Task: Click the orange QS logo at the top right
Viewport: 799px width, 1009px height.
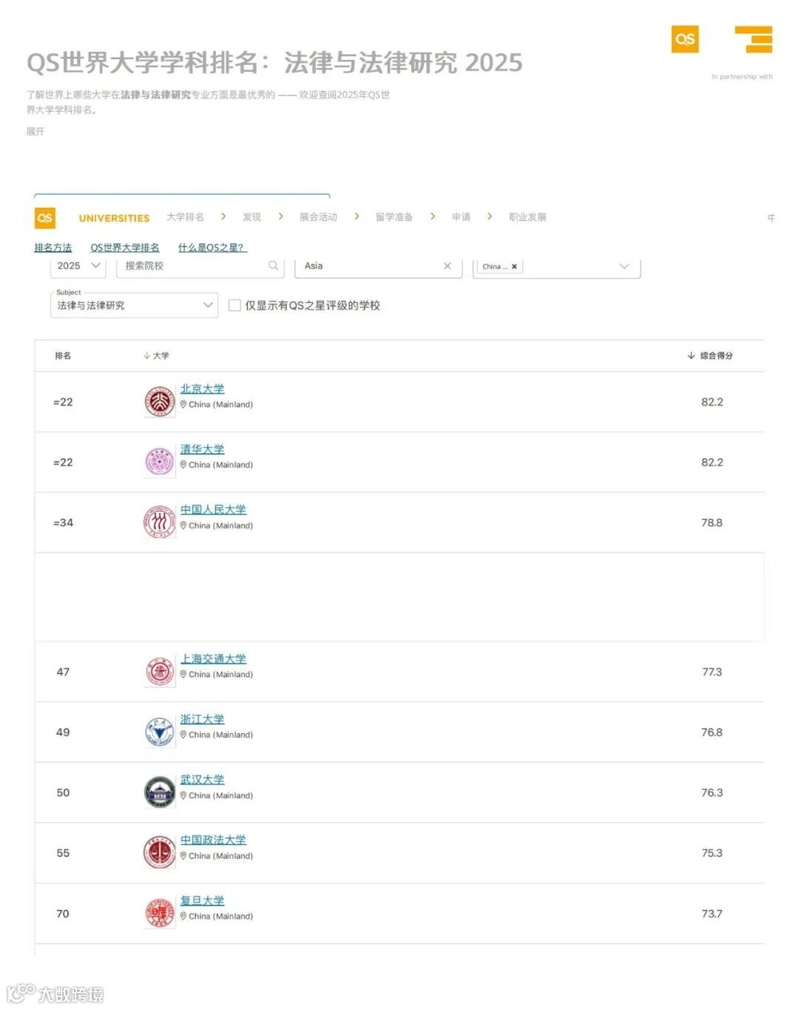Action: click(x=685, y=39)
